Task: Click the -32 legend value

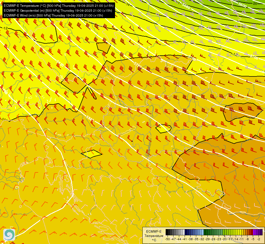Action: [x=202, y=239]
